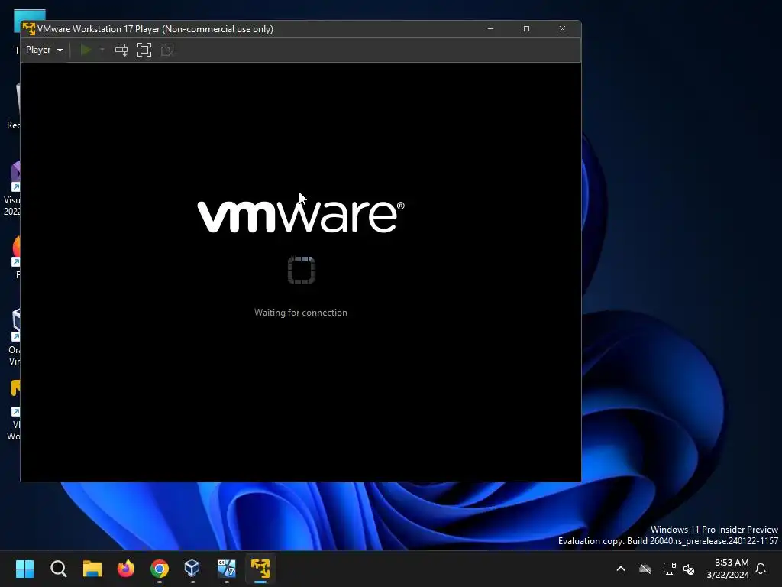The image size is (782, 587).
Task: Close the VMware Workstation Player window
Action: pos(562,29)
